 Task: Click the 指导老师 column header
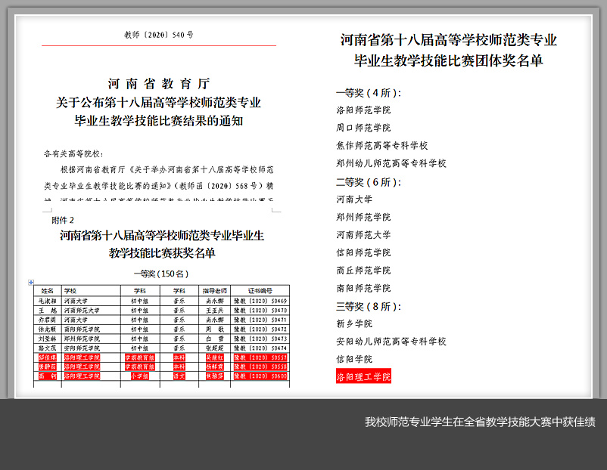point(214,290)
